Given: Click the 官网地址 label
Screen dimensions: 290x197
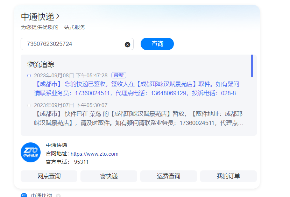Looking at the screenshot, I should tap(57, 154).
